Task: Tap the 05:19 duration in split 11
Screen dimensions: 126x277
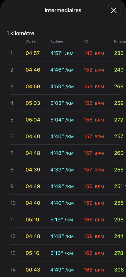Action: [x=33, y=220]
